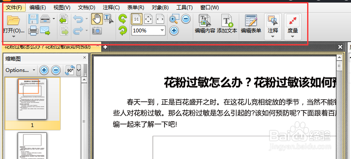
Task: Activate the marquee zoom magnifier tool
Action: pyautogui.click(x=174, y=19)
